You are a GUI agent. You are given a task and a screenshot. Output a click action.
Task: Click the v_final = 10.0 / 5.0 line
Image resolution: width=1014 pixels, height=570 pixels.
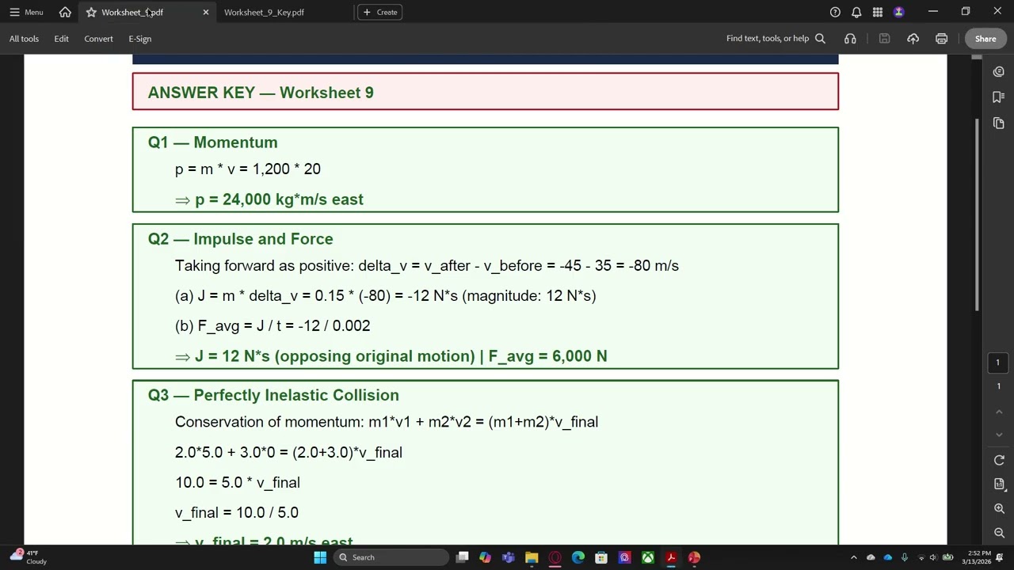pyautogui.click(x=237, y=512)
